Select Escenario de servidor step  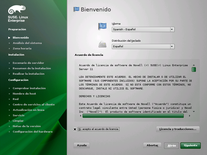point(28,63)
